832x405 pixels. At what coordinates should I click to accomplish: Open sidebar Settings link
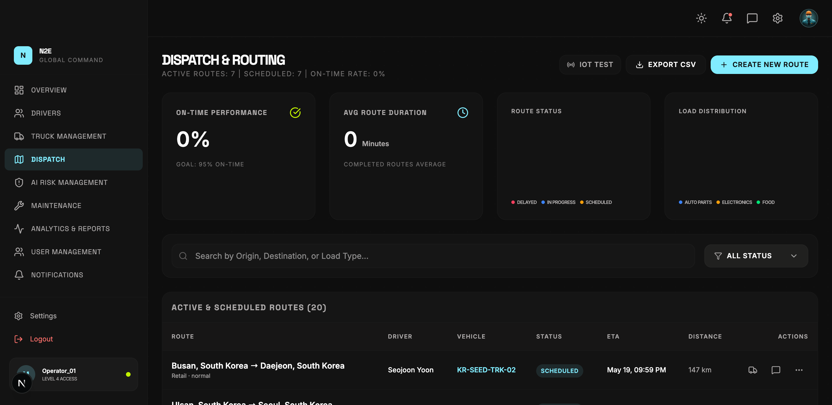43,316
